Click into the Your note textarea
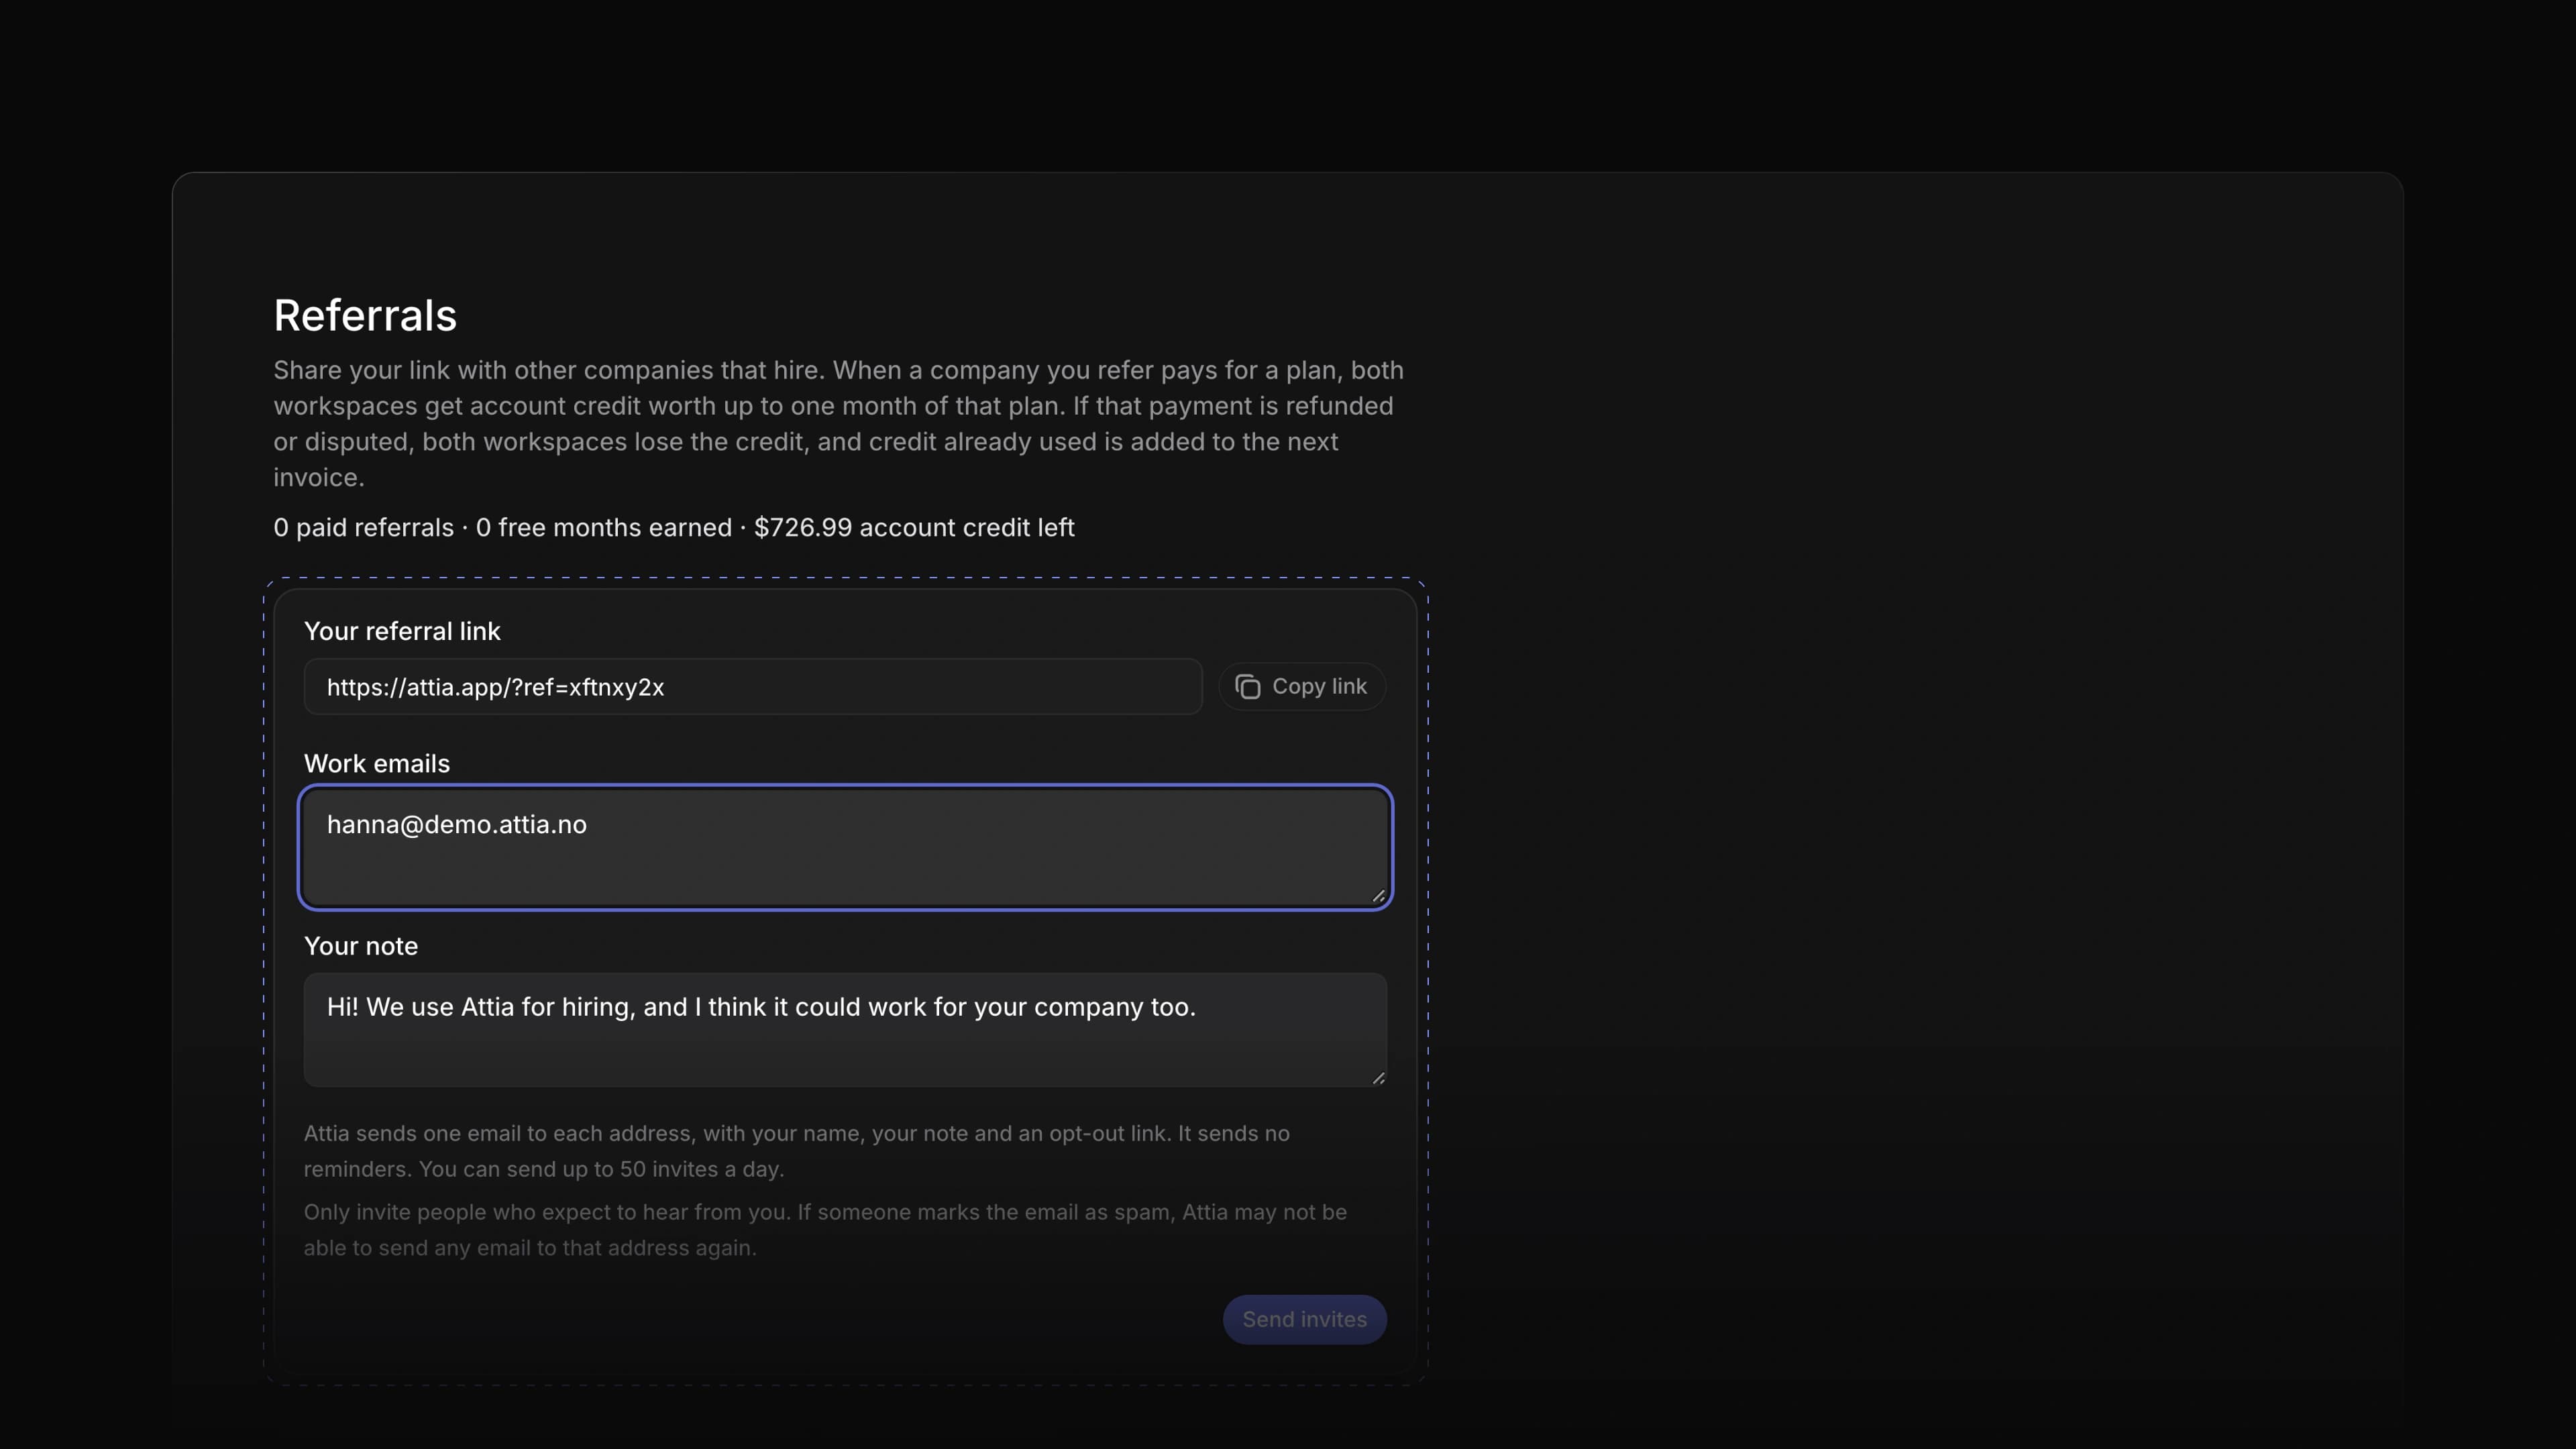 [845, 1030]
